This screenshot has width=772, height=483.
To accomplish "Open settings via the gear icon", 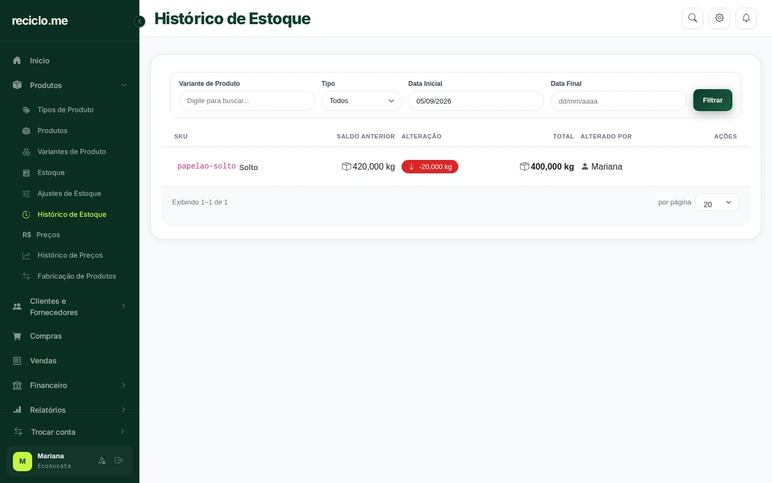I will click(719, 18).
